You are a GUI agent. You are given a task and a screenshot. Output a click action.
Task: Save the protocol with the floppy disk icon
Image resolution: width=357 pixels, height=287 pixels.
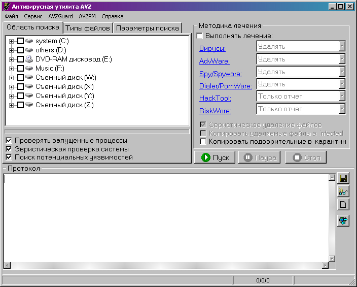pos(343,178)
